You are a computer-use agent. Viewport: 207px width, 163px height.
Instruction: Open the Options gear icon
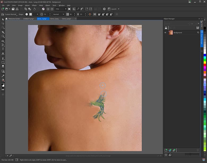[104, 9]
